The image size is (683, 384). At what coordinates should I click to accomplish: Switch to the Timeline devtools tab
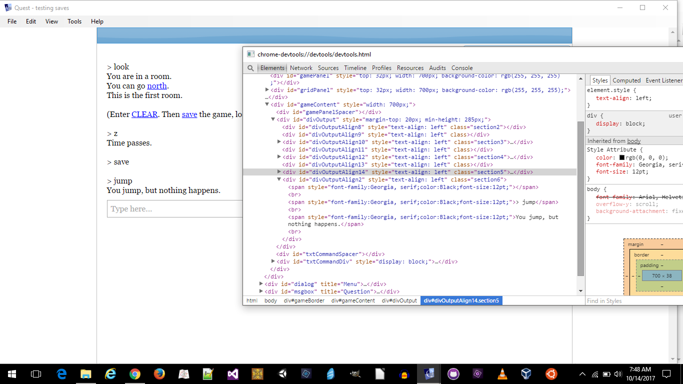355,68
